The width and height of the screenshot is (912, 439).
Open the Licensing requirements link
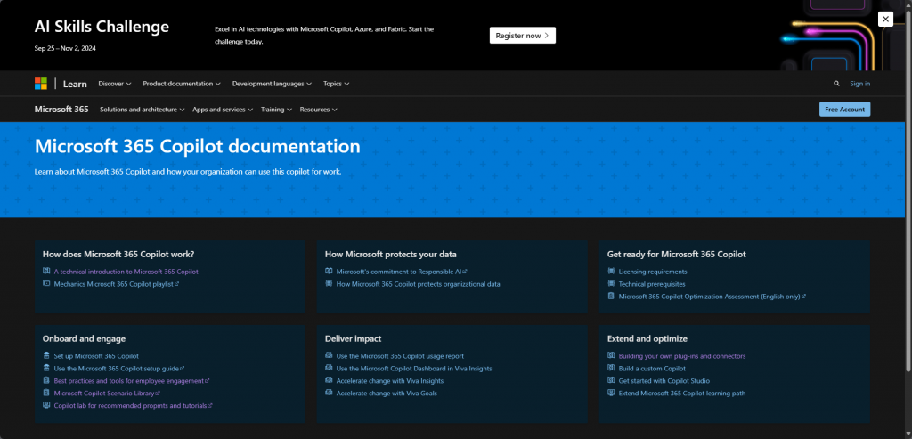[653, 272]
